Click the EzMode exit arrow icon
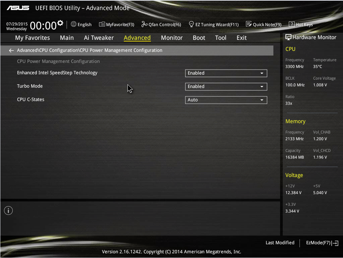The image size is (343, 258). click(x=335, y=243)
